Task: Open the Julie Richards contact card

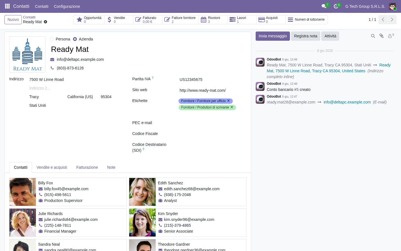Action: (x=68, y=223)
